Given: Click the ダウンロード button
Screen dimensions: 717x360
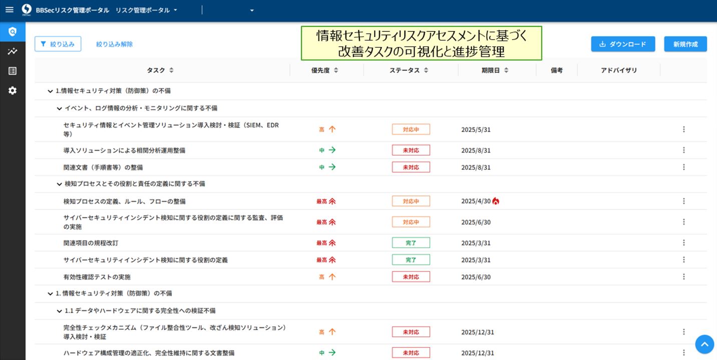Looking at the screenshot, I should pyautogui.click(x=622, y=44).
